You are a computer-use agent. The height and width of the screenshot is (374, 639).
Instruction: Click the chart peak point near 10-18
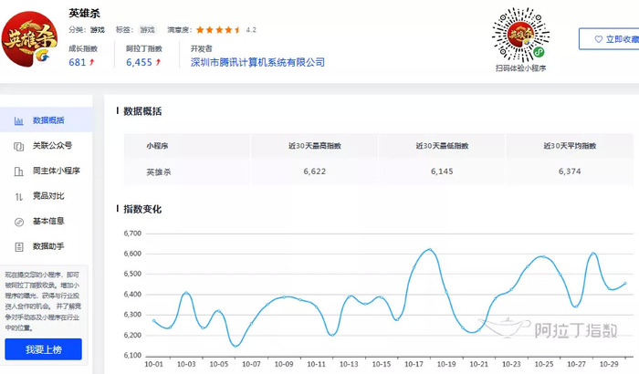pyautogui.click(x=430, y=249)
